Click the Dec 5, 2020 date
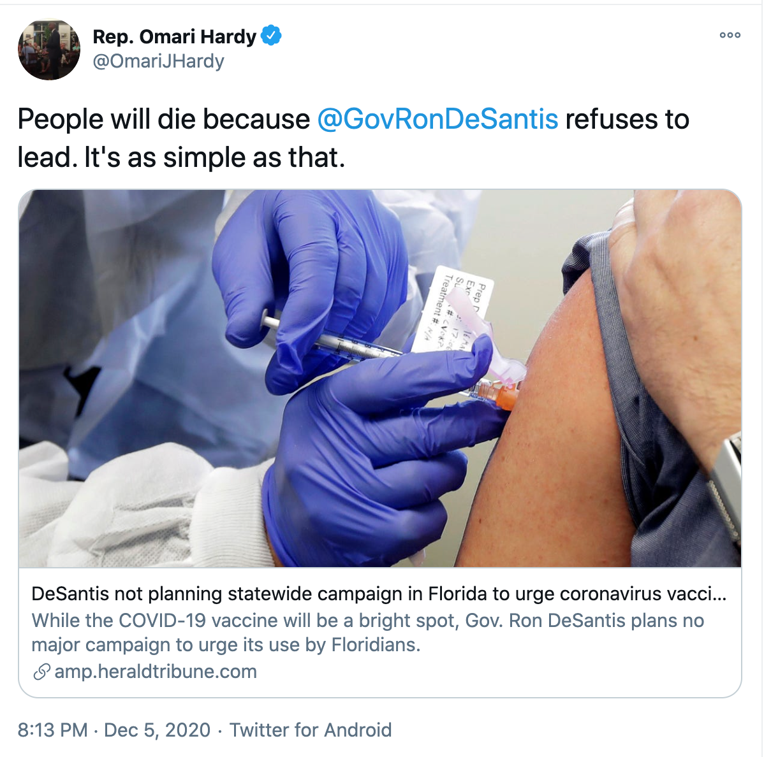 [x=157, y=730]
